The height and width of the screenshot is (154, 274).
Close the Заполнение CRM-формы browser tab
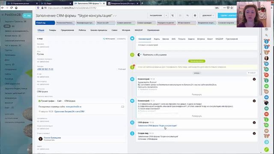point(104,3)
